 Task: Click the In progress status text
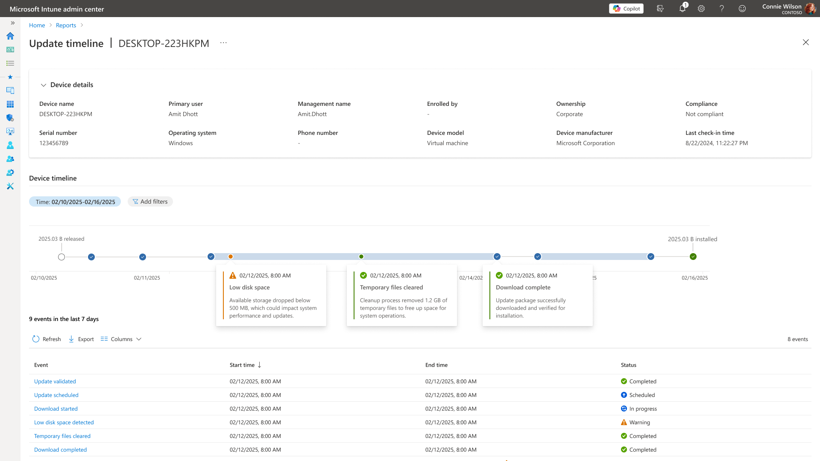[x=643, y=408]
